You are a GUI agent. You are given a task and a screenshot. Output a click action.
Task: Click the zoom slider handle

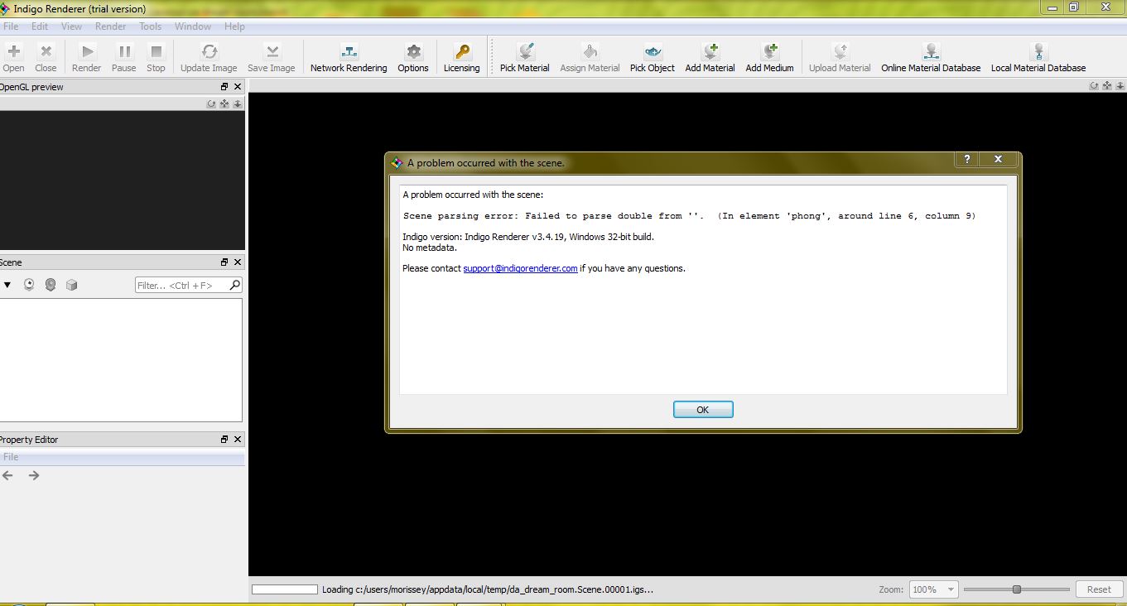coord(1017,589)
